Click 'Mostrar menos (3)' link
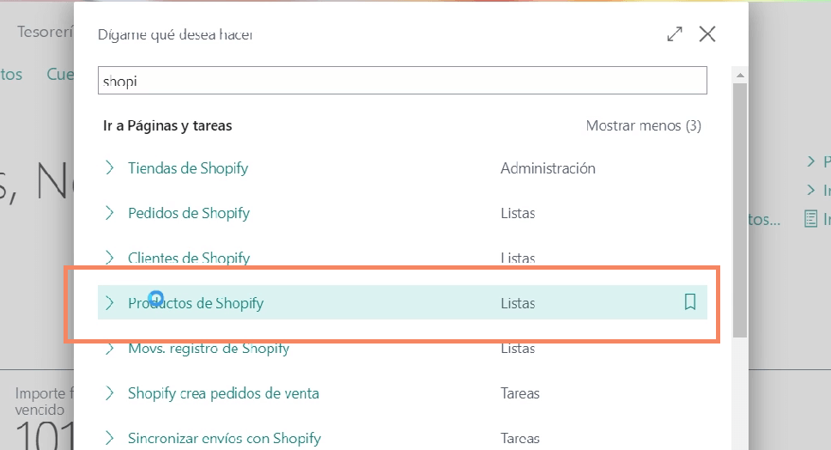The width and height of the screenshot is (831, 450). point(643,125)
